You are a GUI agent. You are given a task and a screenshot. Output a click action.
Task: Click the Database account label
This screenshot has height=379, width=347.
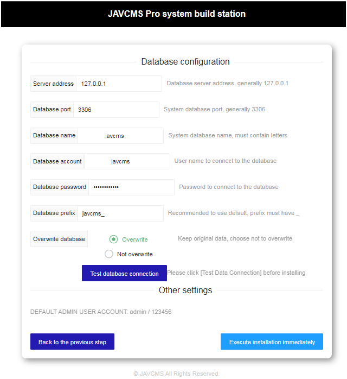click(x=57, y=161)
